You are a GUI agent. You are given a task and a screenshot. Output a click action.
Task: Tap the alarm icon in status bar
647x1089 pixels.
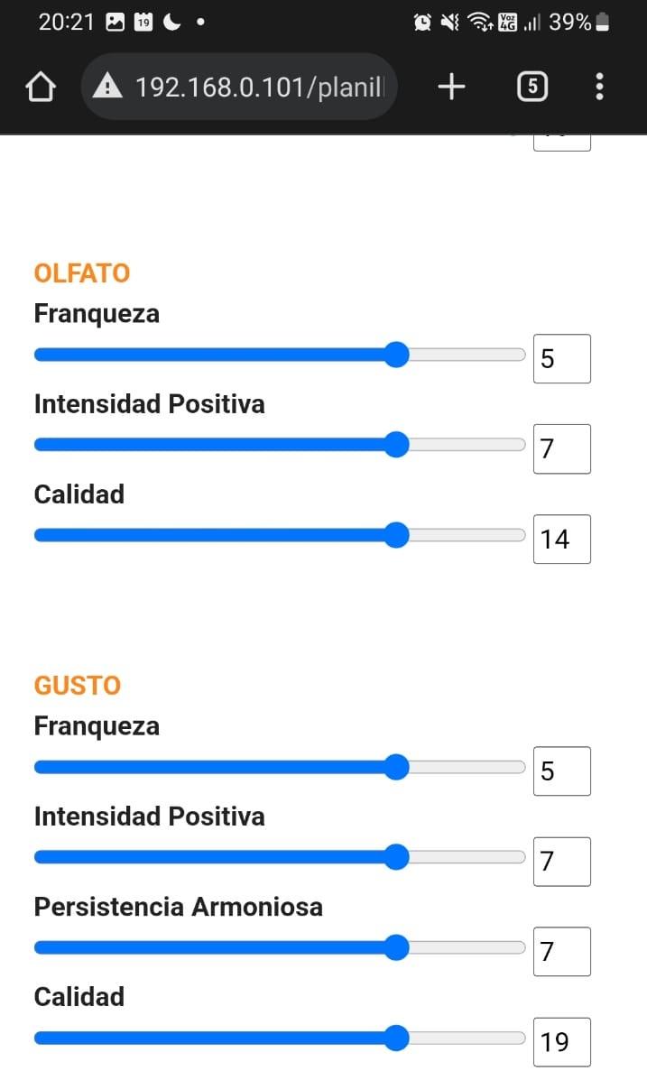(421, 23)
